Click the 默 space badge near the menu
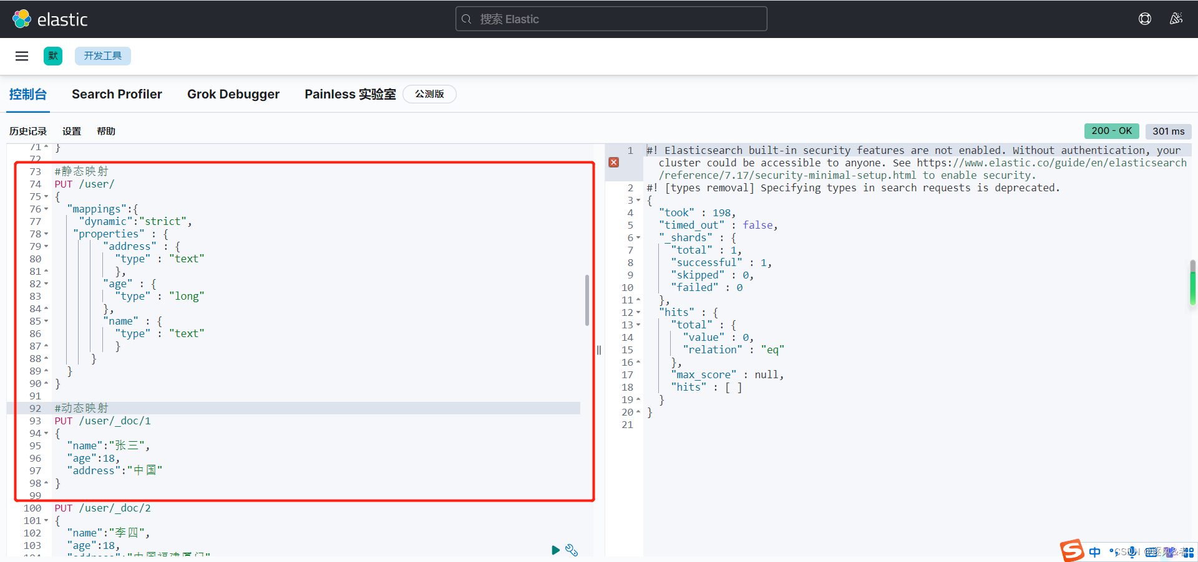This screenshot has height=562, width=1198. click(x=53, y=56)
